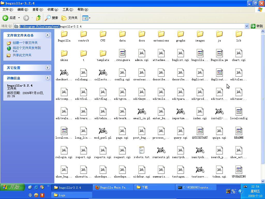Open the Bugzilla folder

point(64,36)
